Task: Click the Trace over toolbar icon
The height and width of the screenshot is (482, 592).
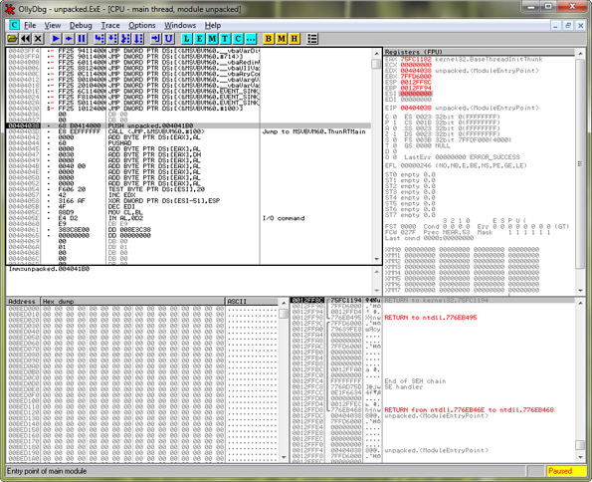Action: tap(138, 39)
